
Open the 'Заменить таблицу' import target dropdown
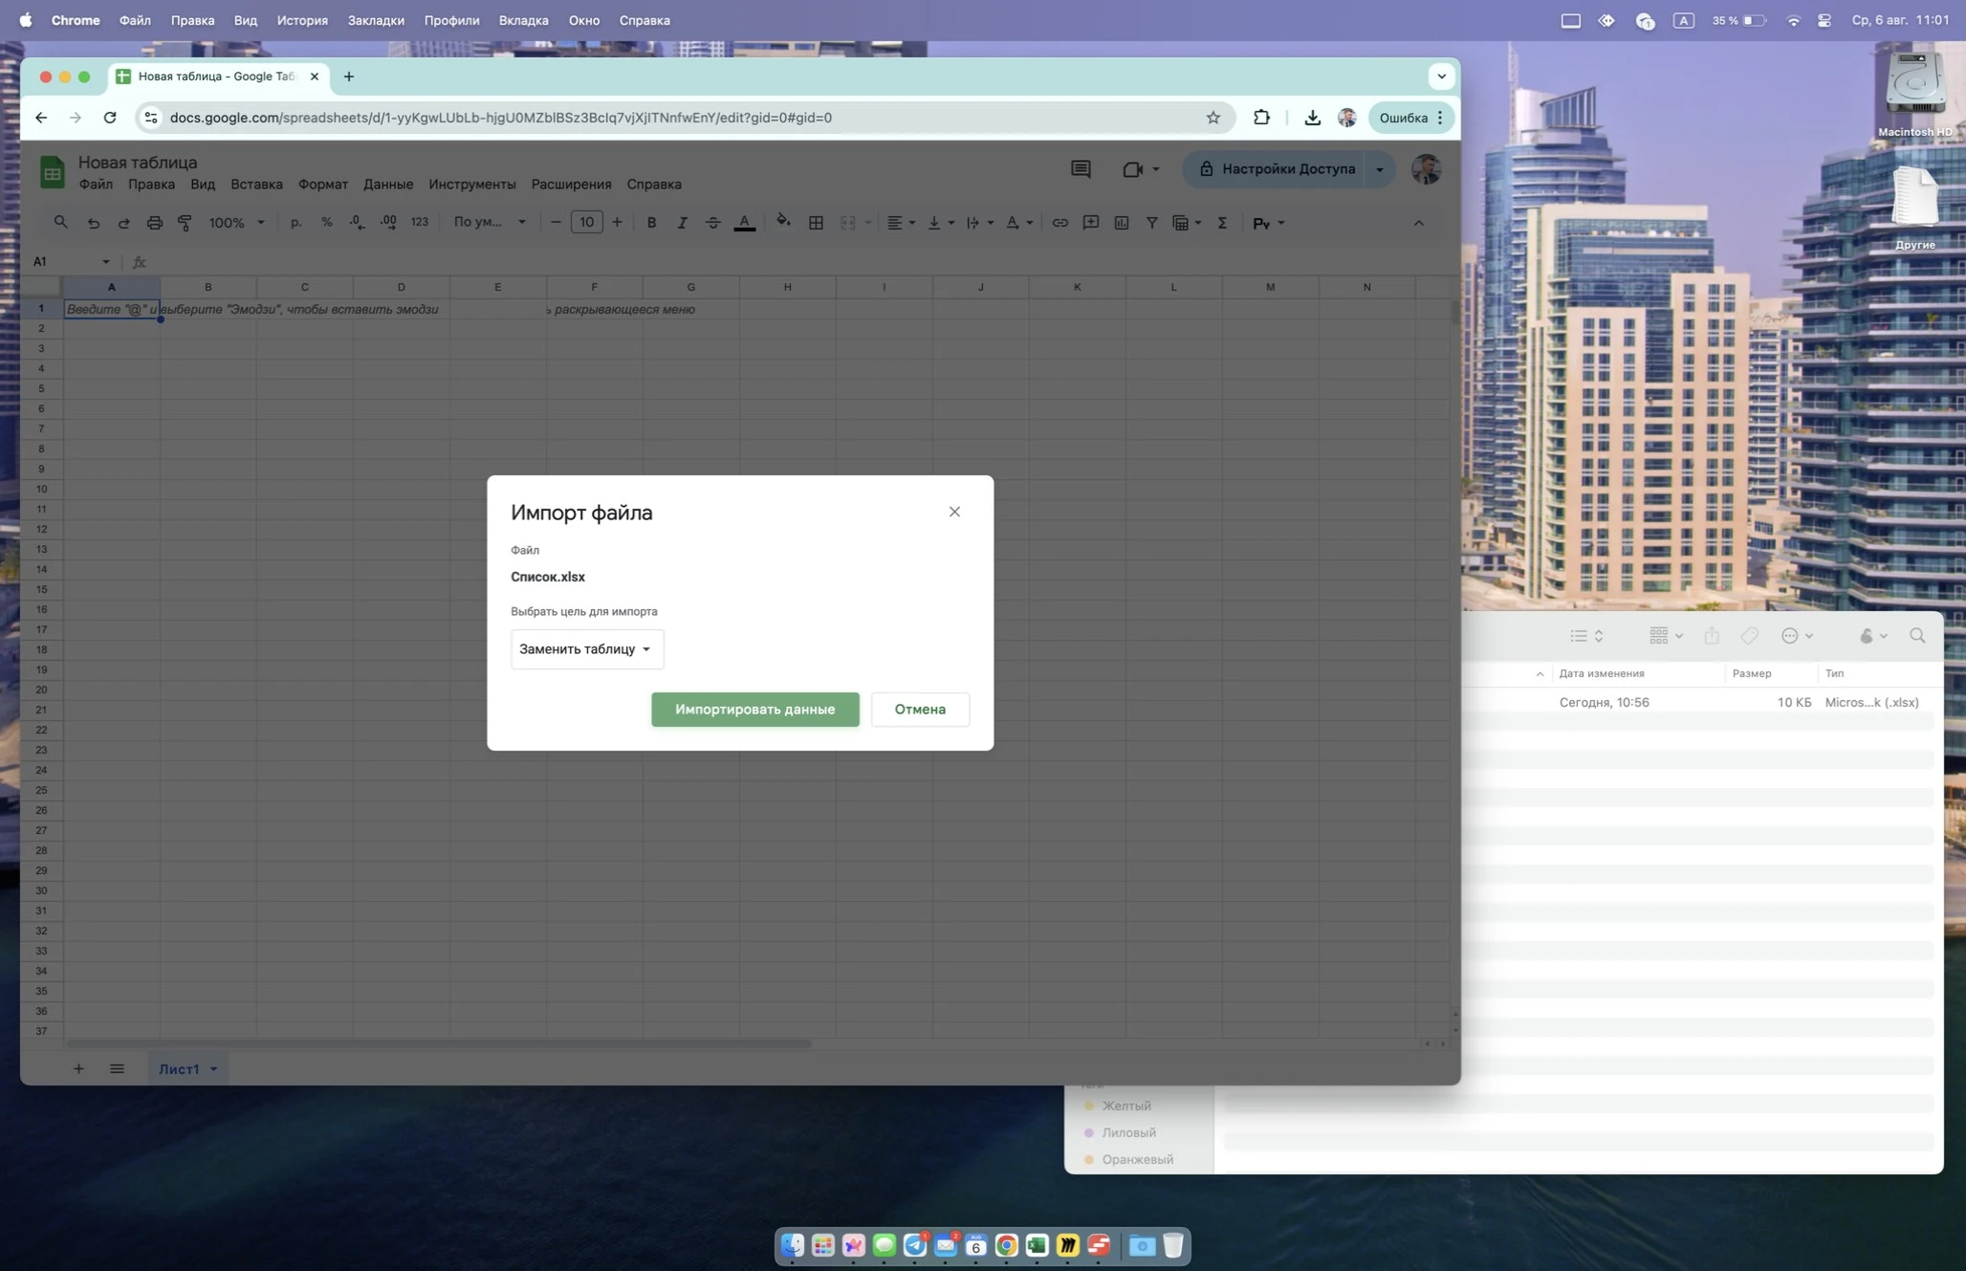point(586,648)
